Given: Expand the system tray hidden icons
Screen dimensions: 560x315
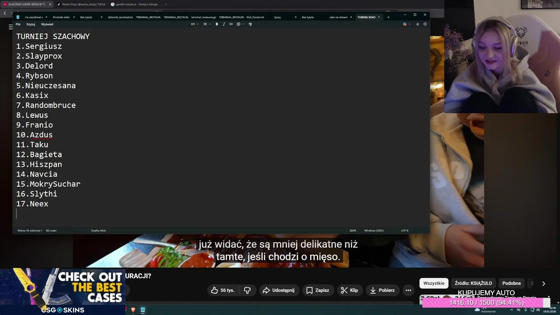Looking at the screenshot, I should [x=511, y=310].
